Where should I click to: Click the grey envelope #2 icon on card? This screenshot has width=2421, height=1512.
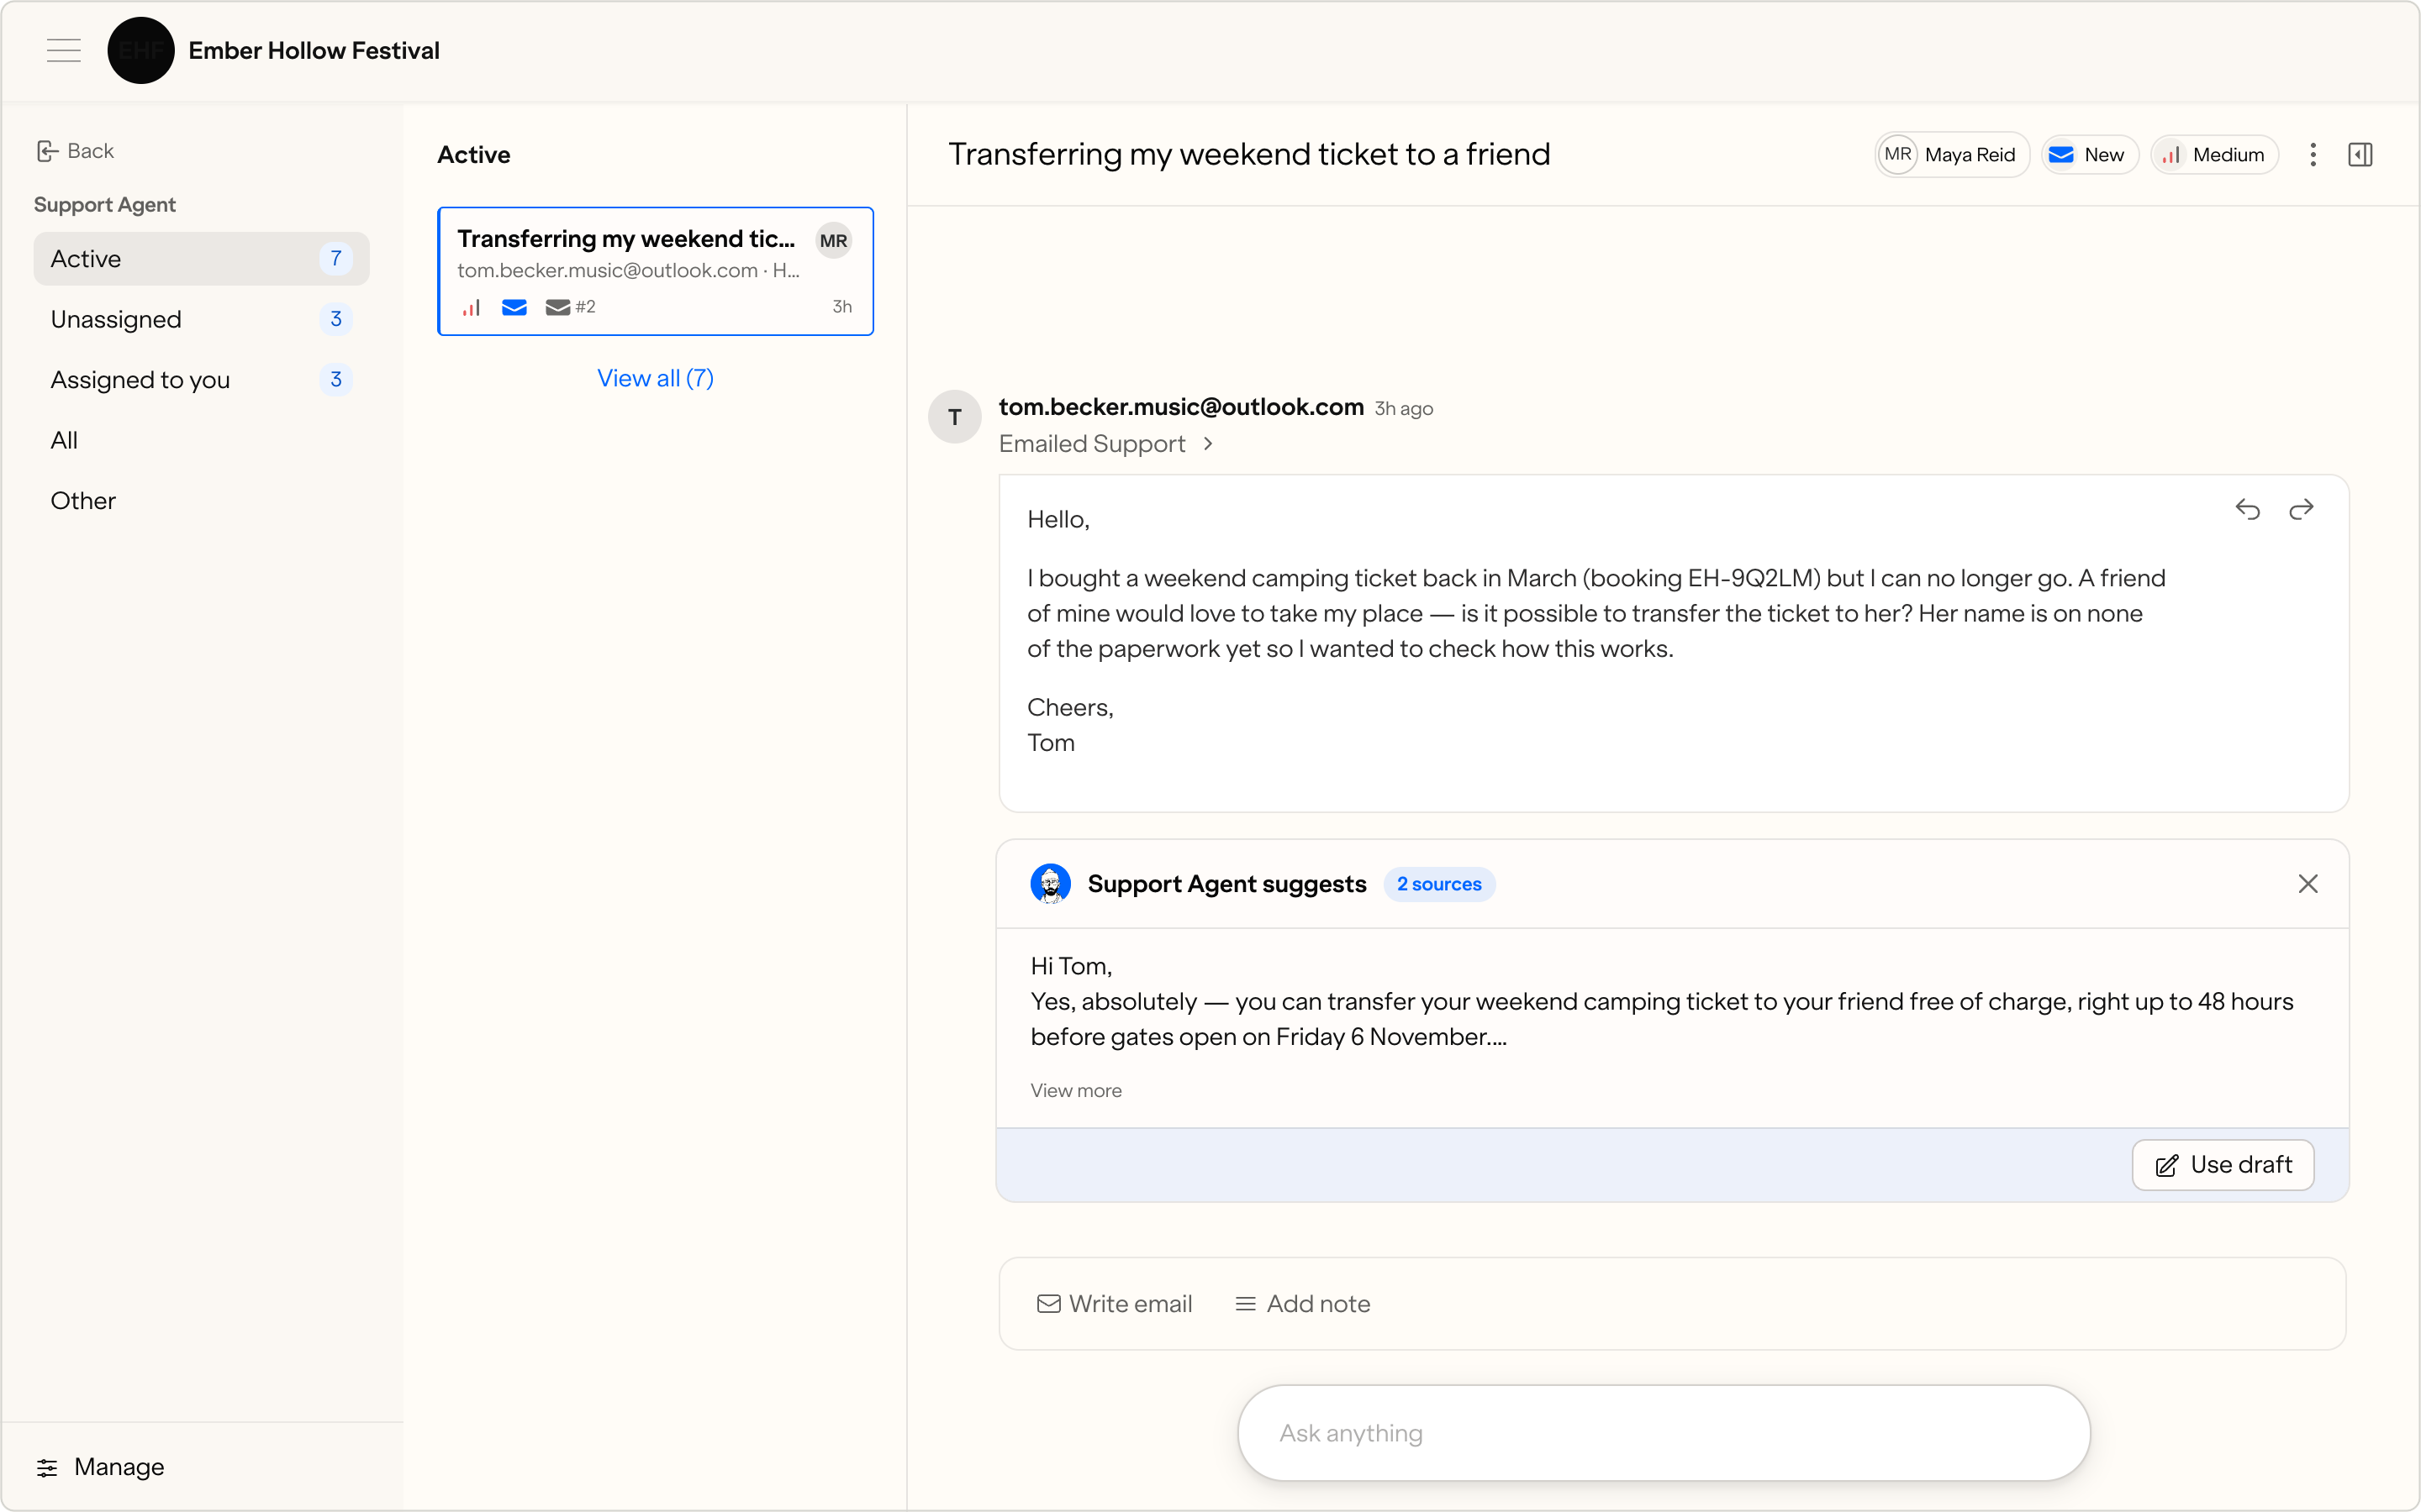tap(570, 307)
